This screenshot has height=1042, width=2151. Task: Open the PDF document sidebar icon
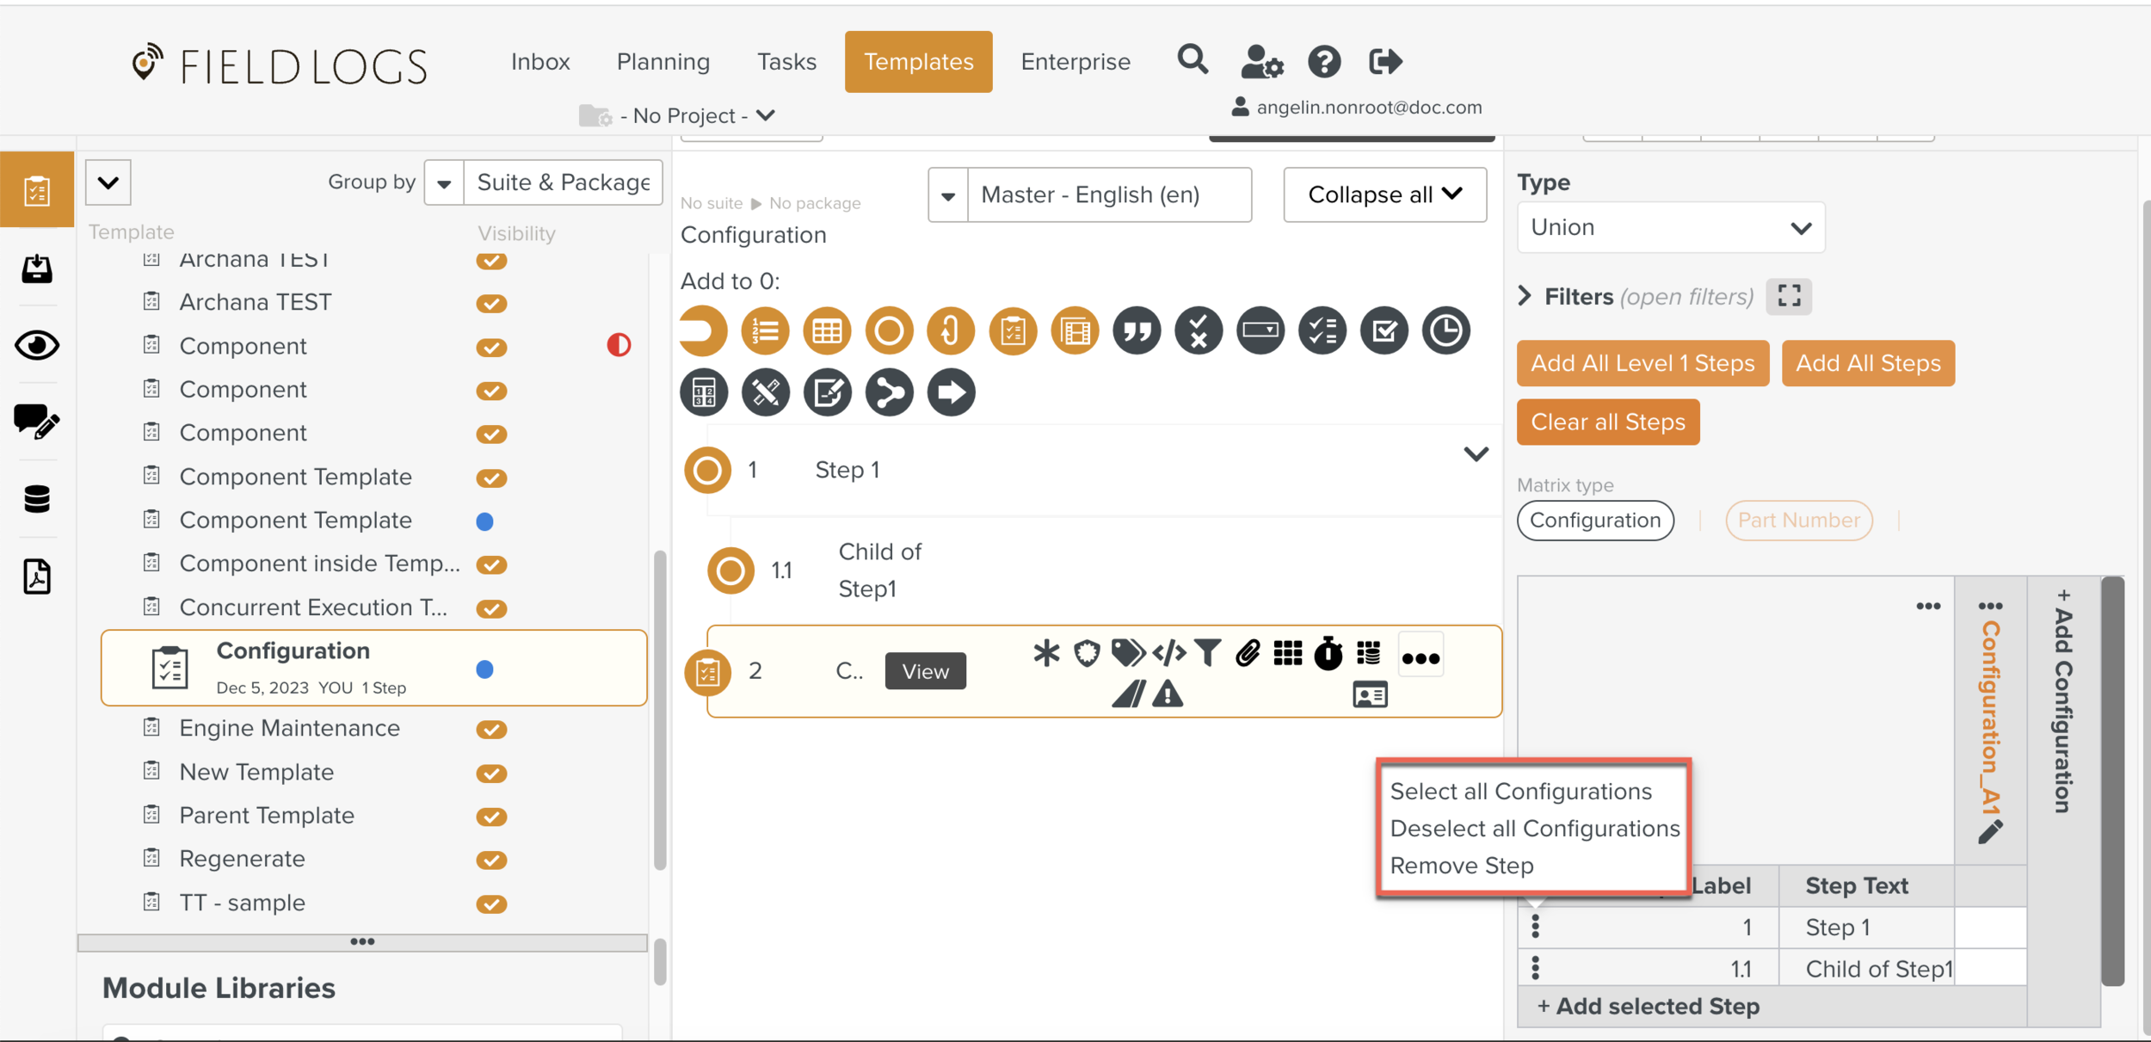[37, 576]
